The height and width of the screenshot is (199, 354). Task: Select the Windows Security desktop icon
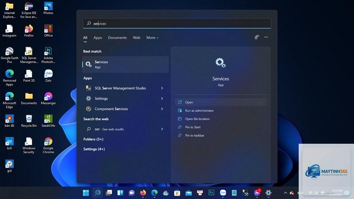pyautogui.click(x=29, y=146)
